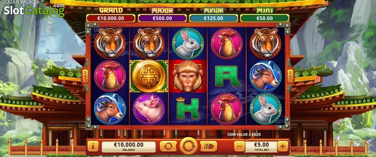376x157 pixels.
Task: Select the pink pig symbol
Action: 149,109
